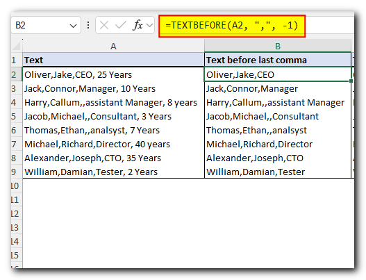The width and height of the screenshot is (366, 280).
Task: Select row 5 header
Action: (17, 116)
